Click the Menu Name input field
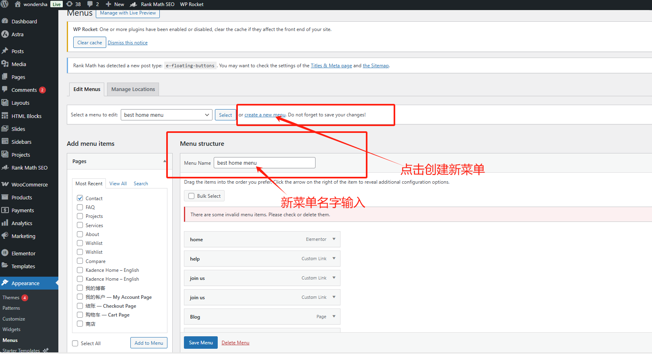The image size is (652, 354). pyautogui.click(x=264, y=163)
